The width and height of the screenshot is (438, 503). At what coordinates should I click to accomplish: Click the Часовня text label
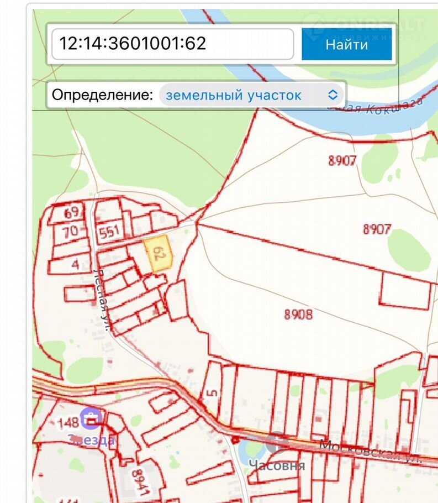(x=276, y=465)
